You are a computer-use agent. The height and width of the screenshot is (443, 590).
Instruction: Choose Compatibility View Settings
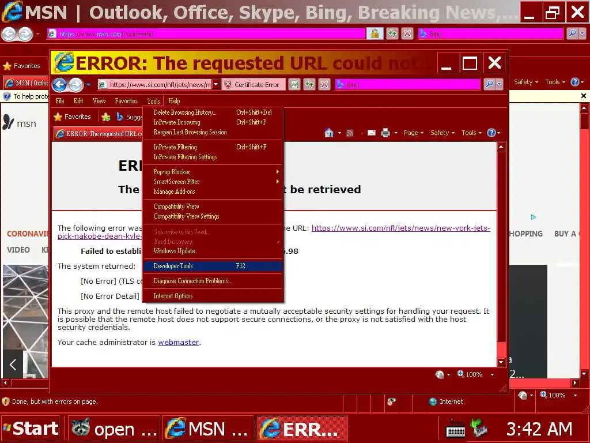(213, 216)
